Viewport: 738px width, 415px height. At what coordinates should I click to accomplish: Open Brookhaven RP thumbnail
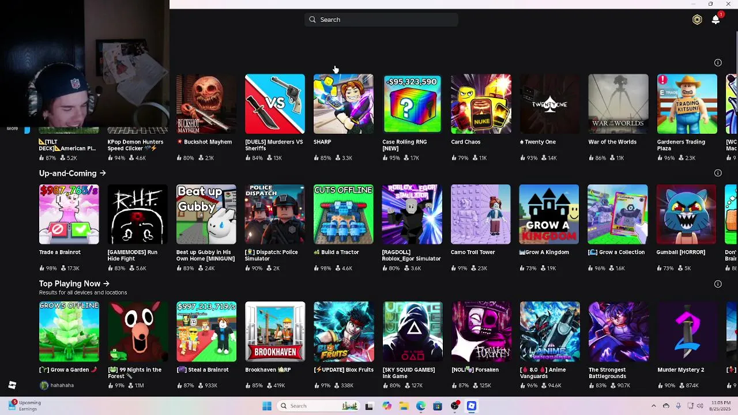pos(274,332)
